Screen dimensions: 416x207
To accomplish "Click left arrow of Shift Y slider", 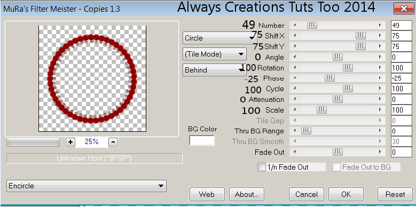I will coord(295,46).
